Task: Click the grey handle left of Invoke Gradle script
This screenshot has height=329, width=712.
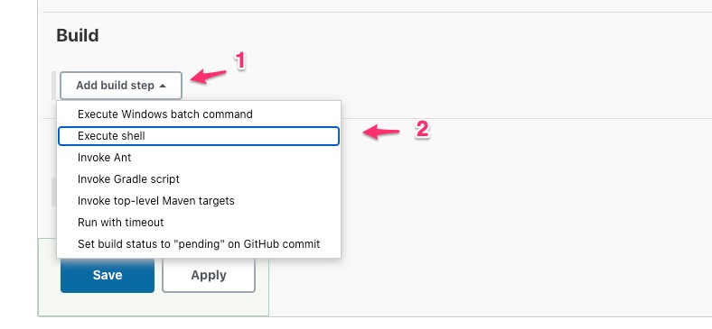Action: pyautogui.click(x=54, y=192)
